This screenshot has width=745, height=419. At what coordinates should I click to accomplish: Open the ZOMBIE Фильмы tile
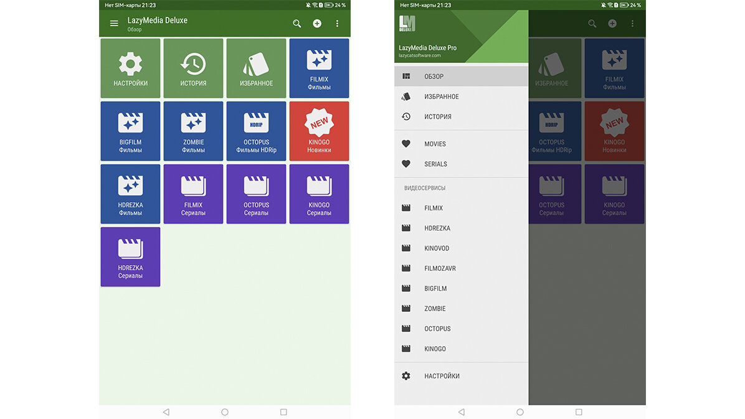point(193,131)
